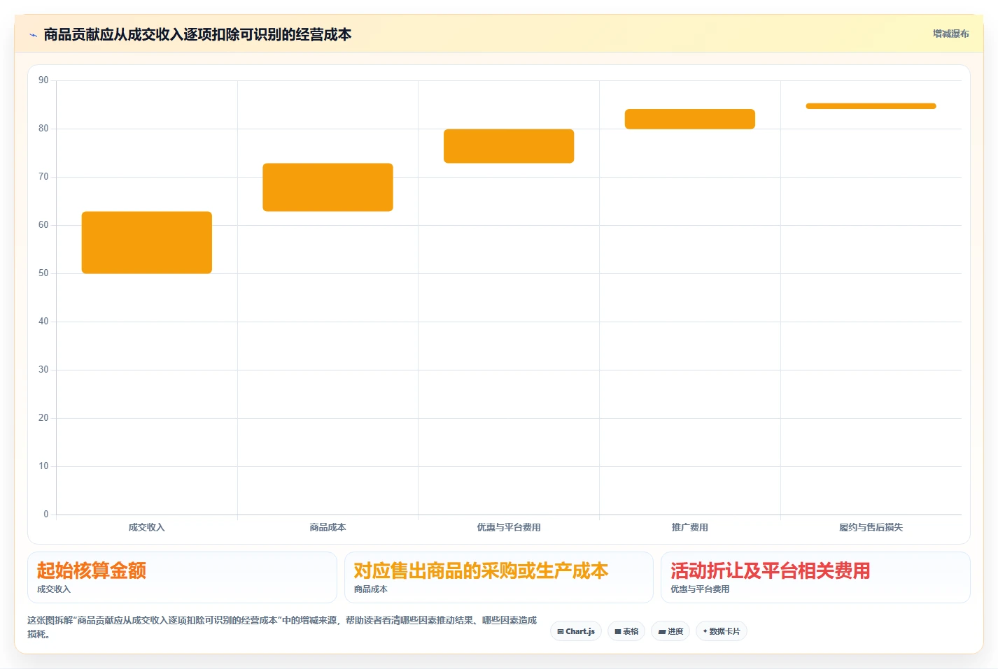This screenshot has width=998, height=669.
Task: Select the 数据卡片 chip
Action: [x=722, y=631]
